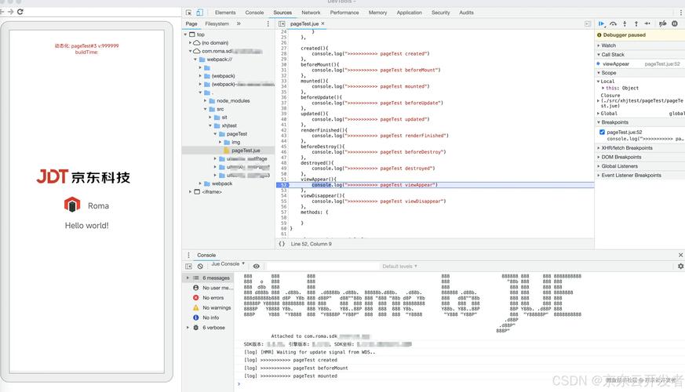Open the Audits tab

click(x=466, y=13)
